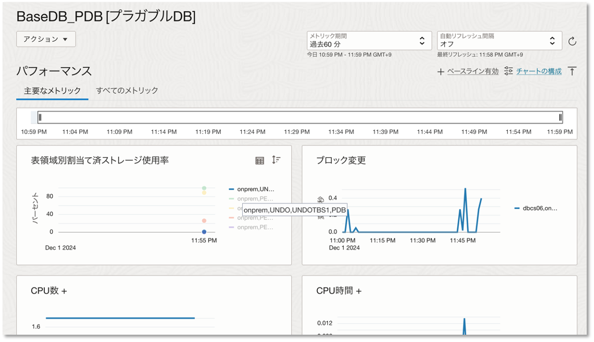Select the 主要なメトリック tab
This screenshot has height=342, width=594.
point(52,91)
